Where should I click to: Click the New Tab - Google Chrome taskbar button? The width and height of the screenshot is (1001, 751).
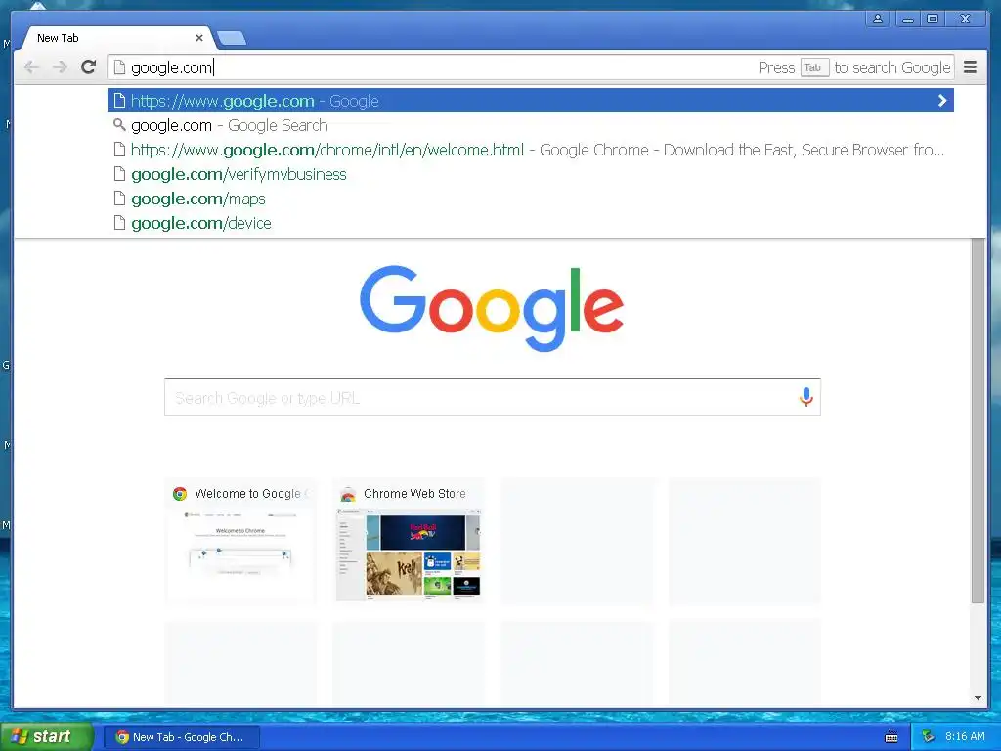(x=181, y=737)
